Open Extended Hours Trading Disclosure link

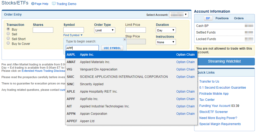tap(44, 71)
